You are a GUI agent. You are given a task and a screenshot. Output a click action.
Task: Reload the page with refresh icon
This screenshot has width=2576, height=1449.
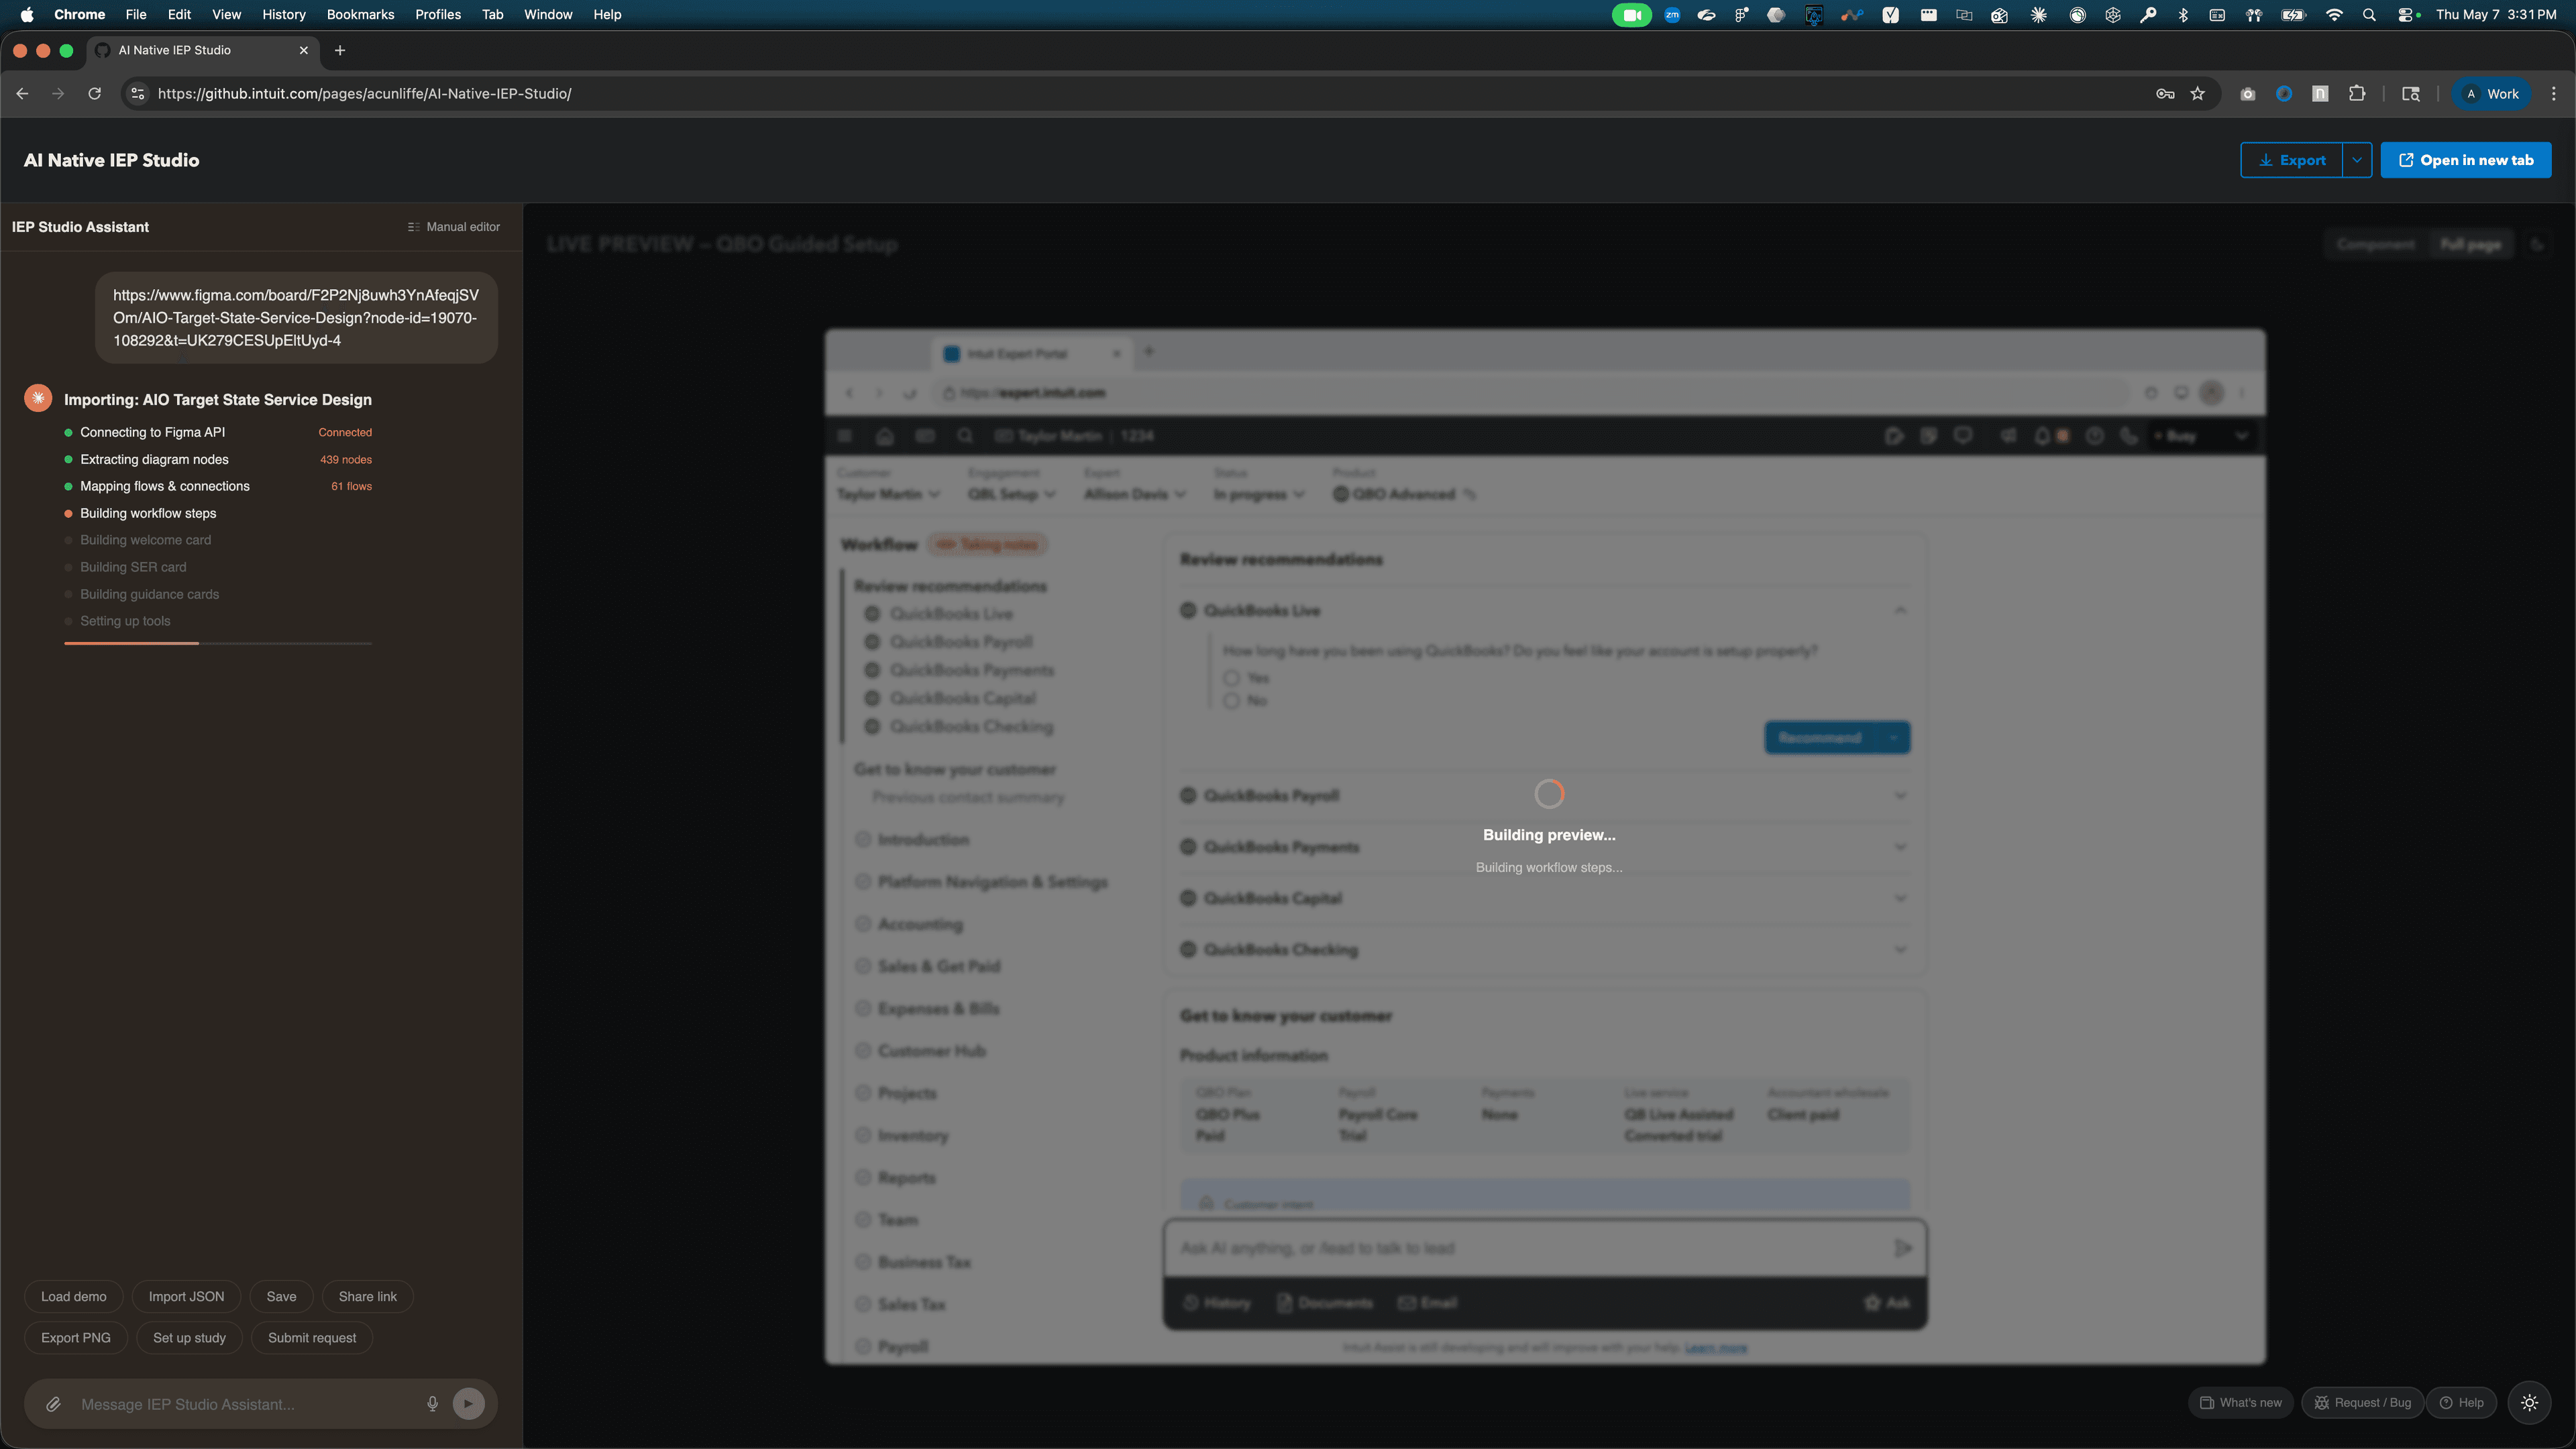[94, 94]
